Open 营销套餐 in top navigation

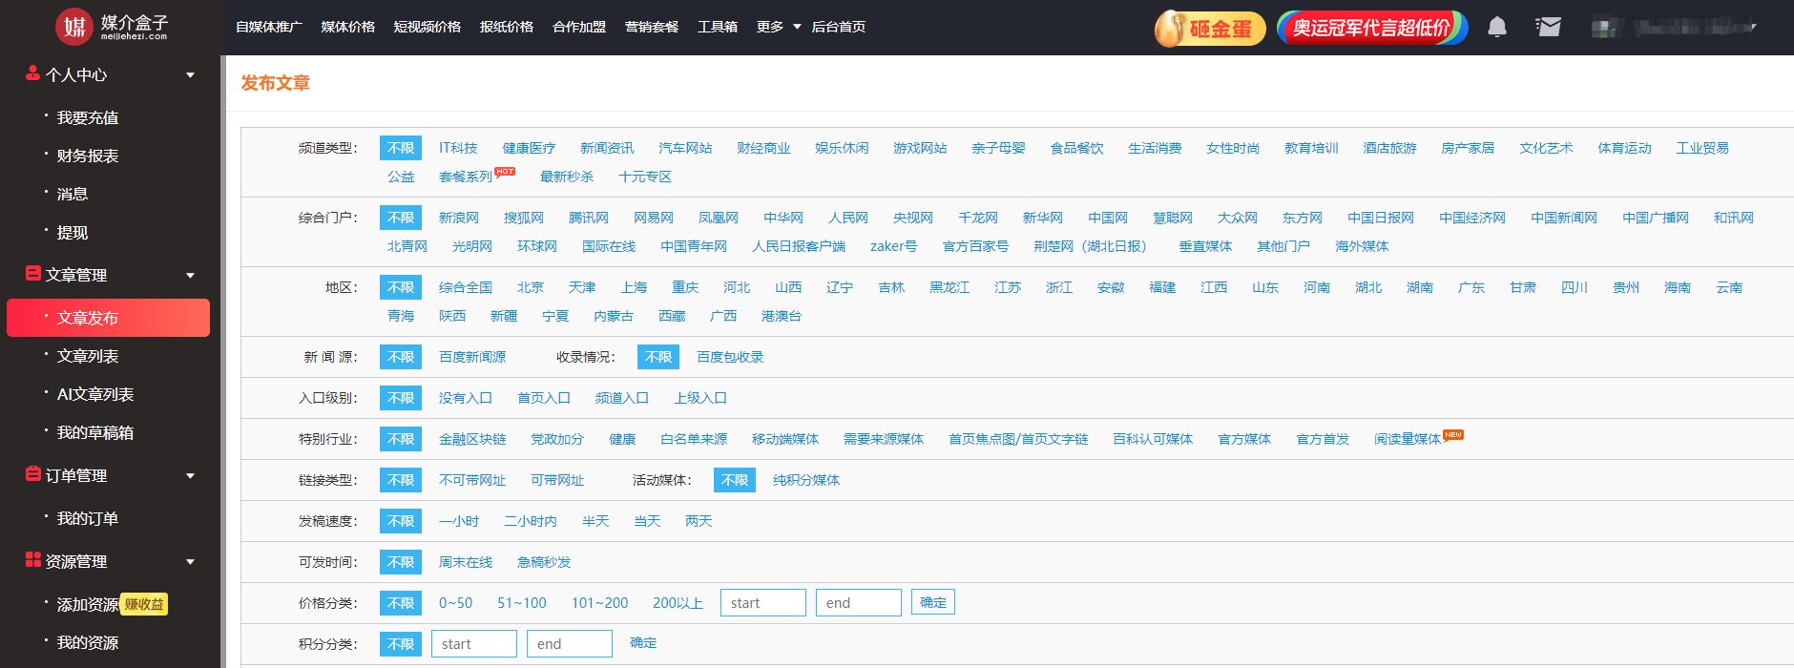tap(651, 27)
